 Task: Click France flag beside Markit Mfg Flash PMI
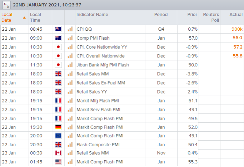pos(58,101)
